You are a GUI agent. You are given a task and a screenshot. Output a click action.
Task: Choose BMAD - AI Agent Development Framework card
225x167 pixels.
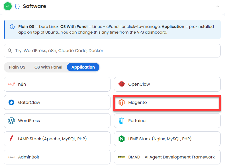pyautogui.click(x=167, y=157)
